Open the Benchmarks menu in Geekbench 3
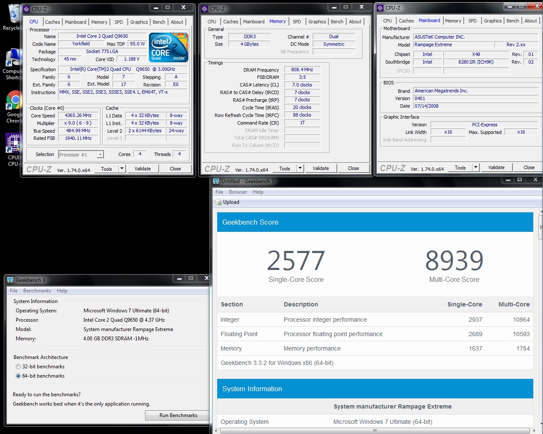 37,291
